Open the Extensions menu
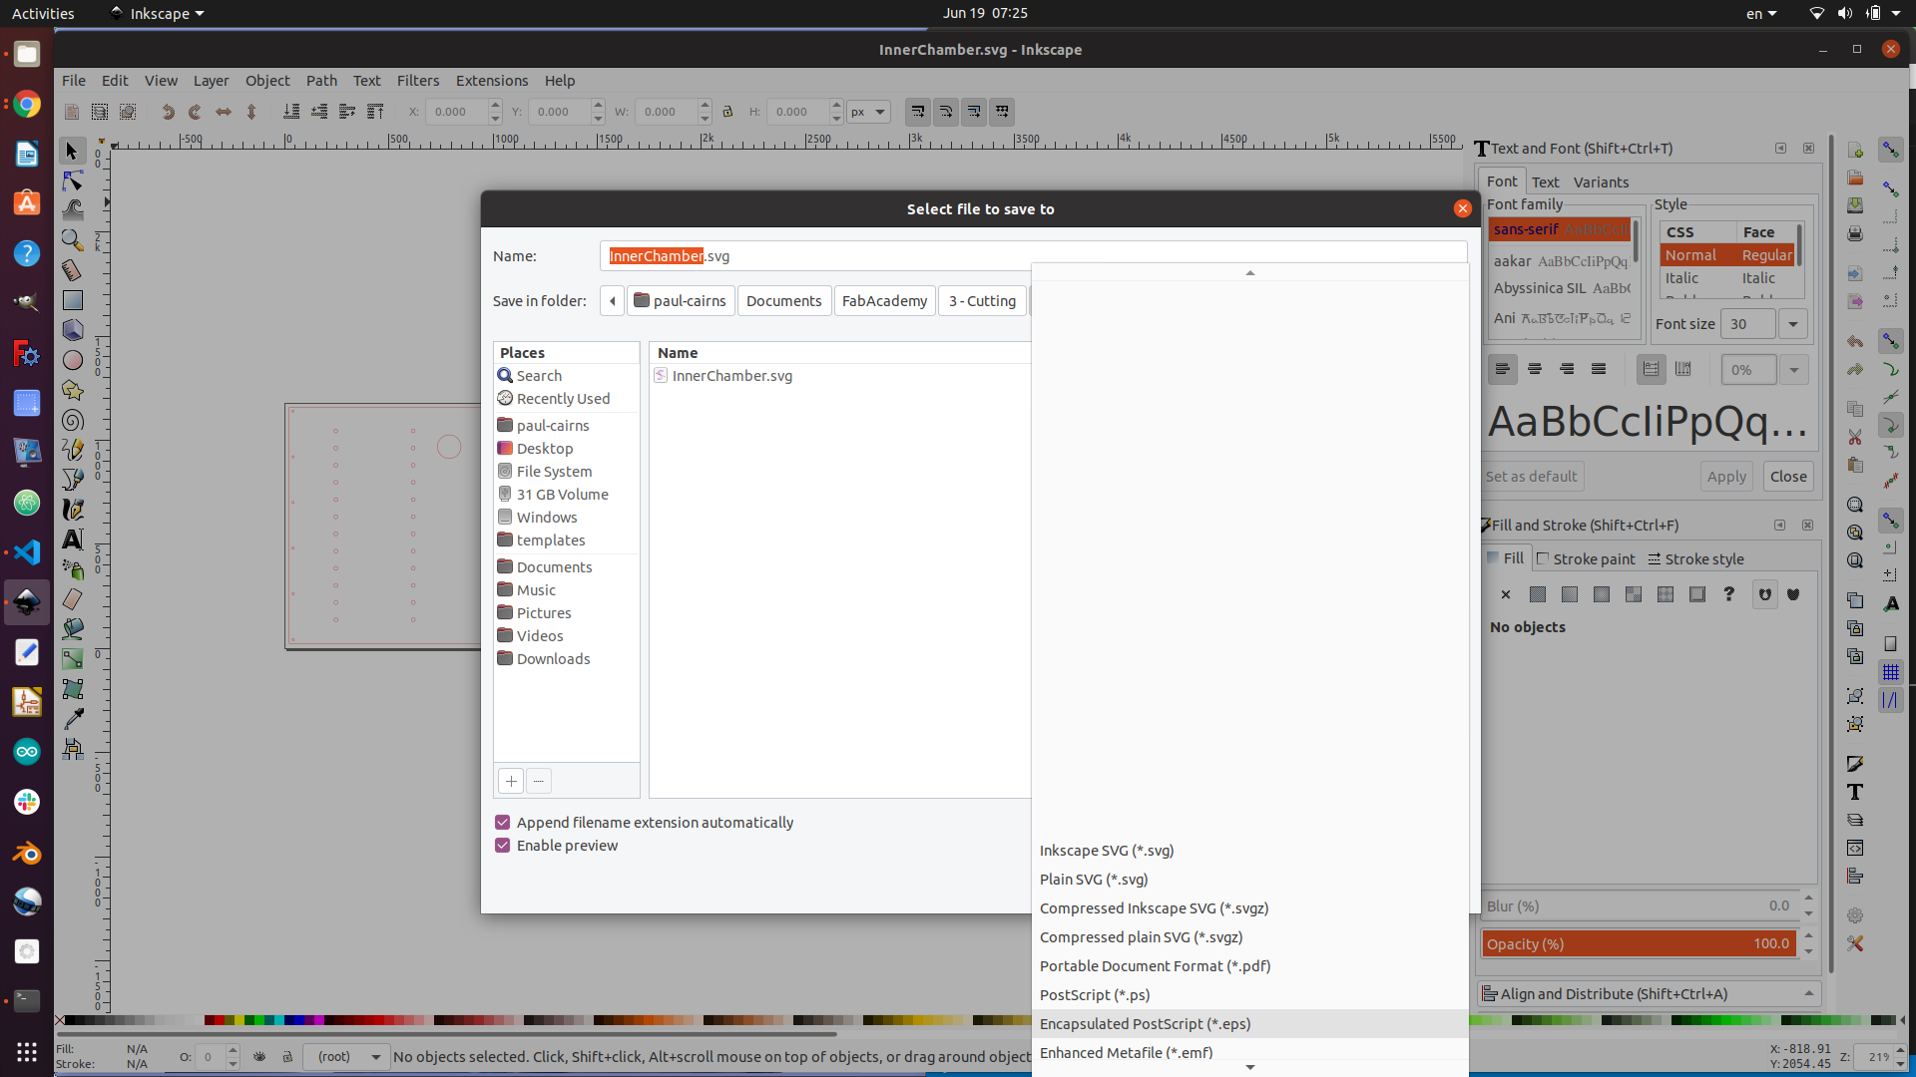1916x1077 pixels. [x=492, y=81]
